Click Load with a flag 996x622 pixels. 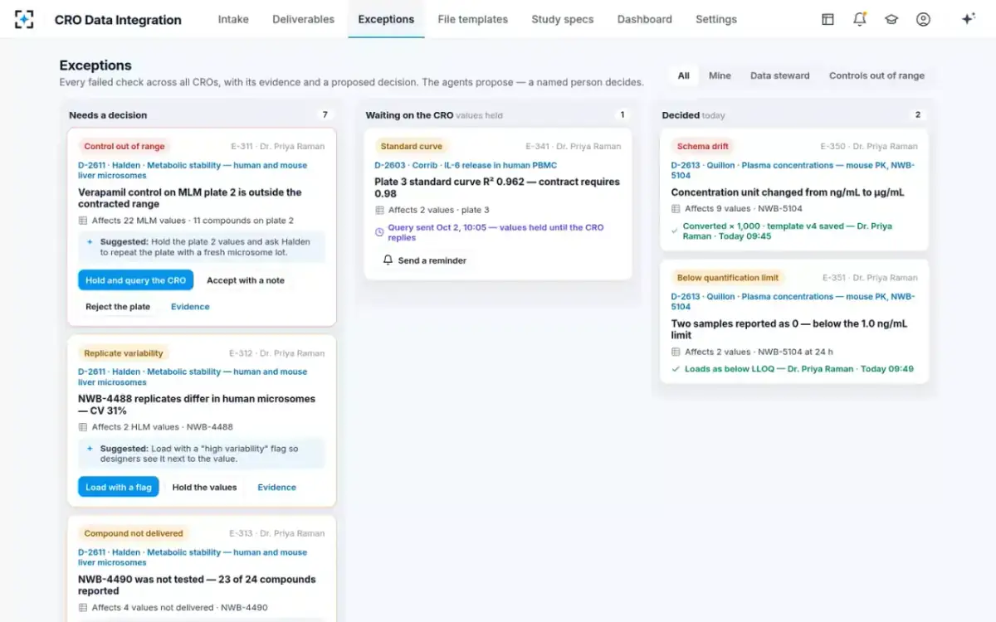119,487
